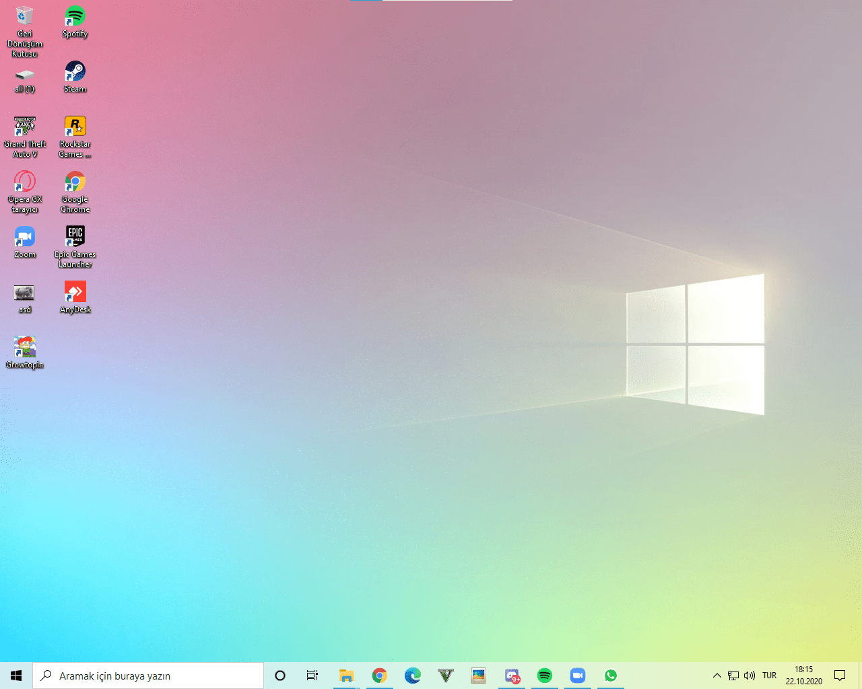Switch to Spotify in the taskbar
This screenshot has width=862, height=689.
(545, 676)
